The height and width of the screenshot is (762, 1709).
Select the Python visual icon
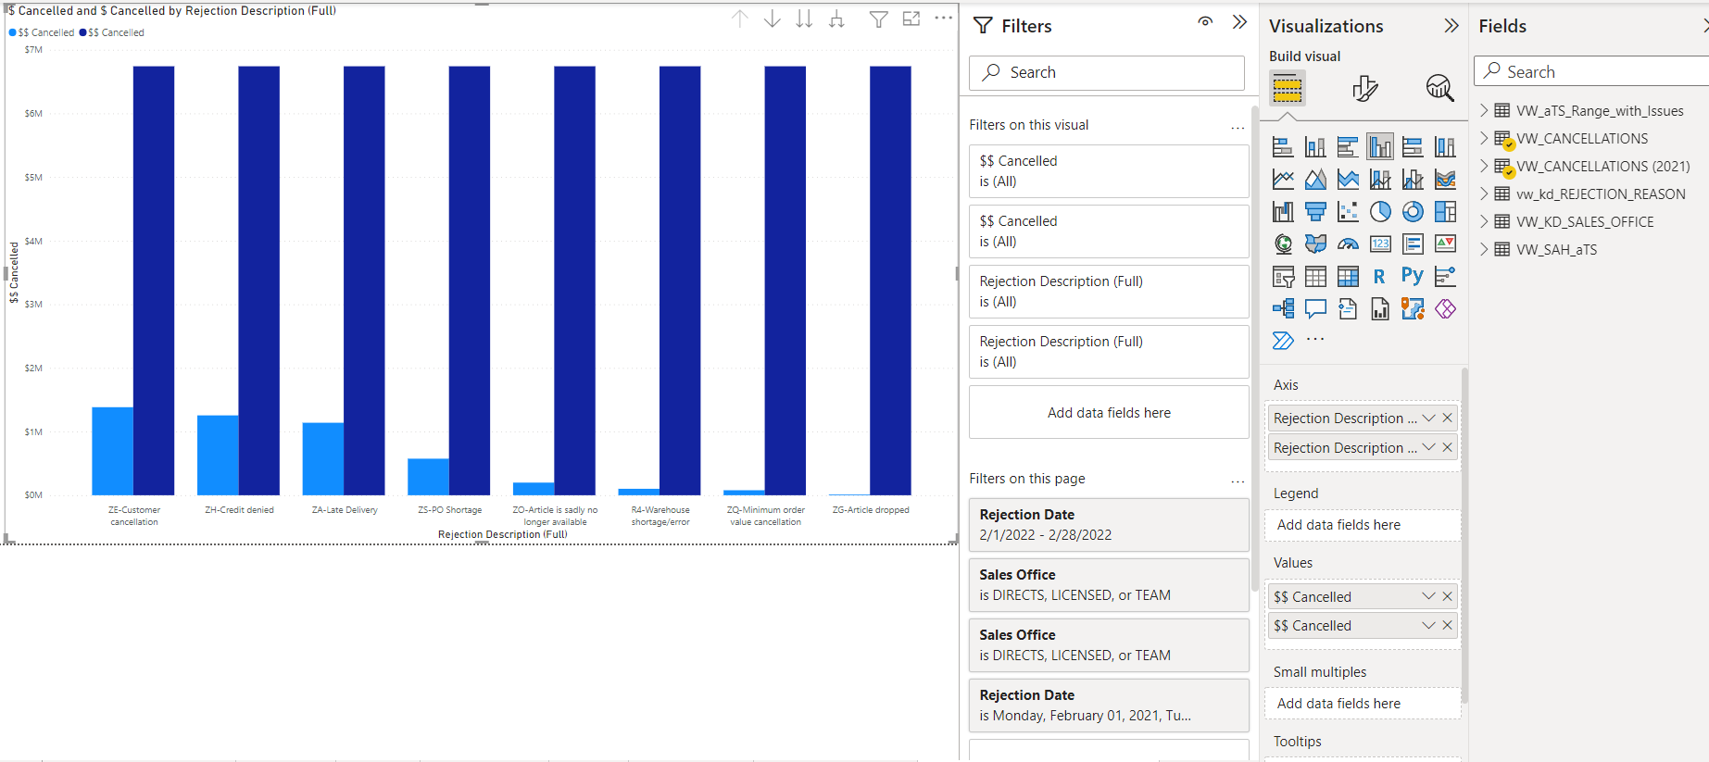(x=1413, y=276)
